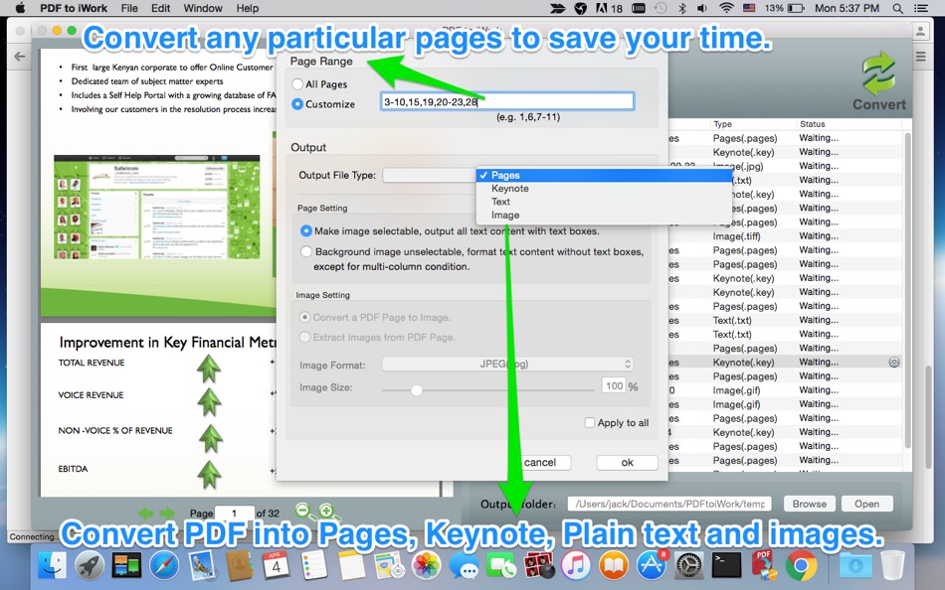Choose Image from the file type list
The image size is (945, 590).
(x=604, y=215)
